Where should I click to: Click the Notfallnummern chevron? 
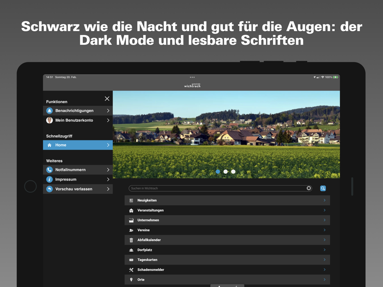(108, 170)
